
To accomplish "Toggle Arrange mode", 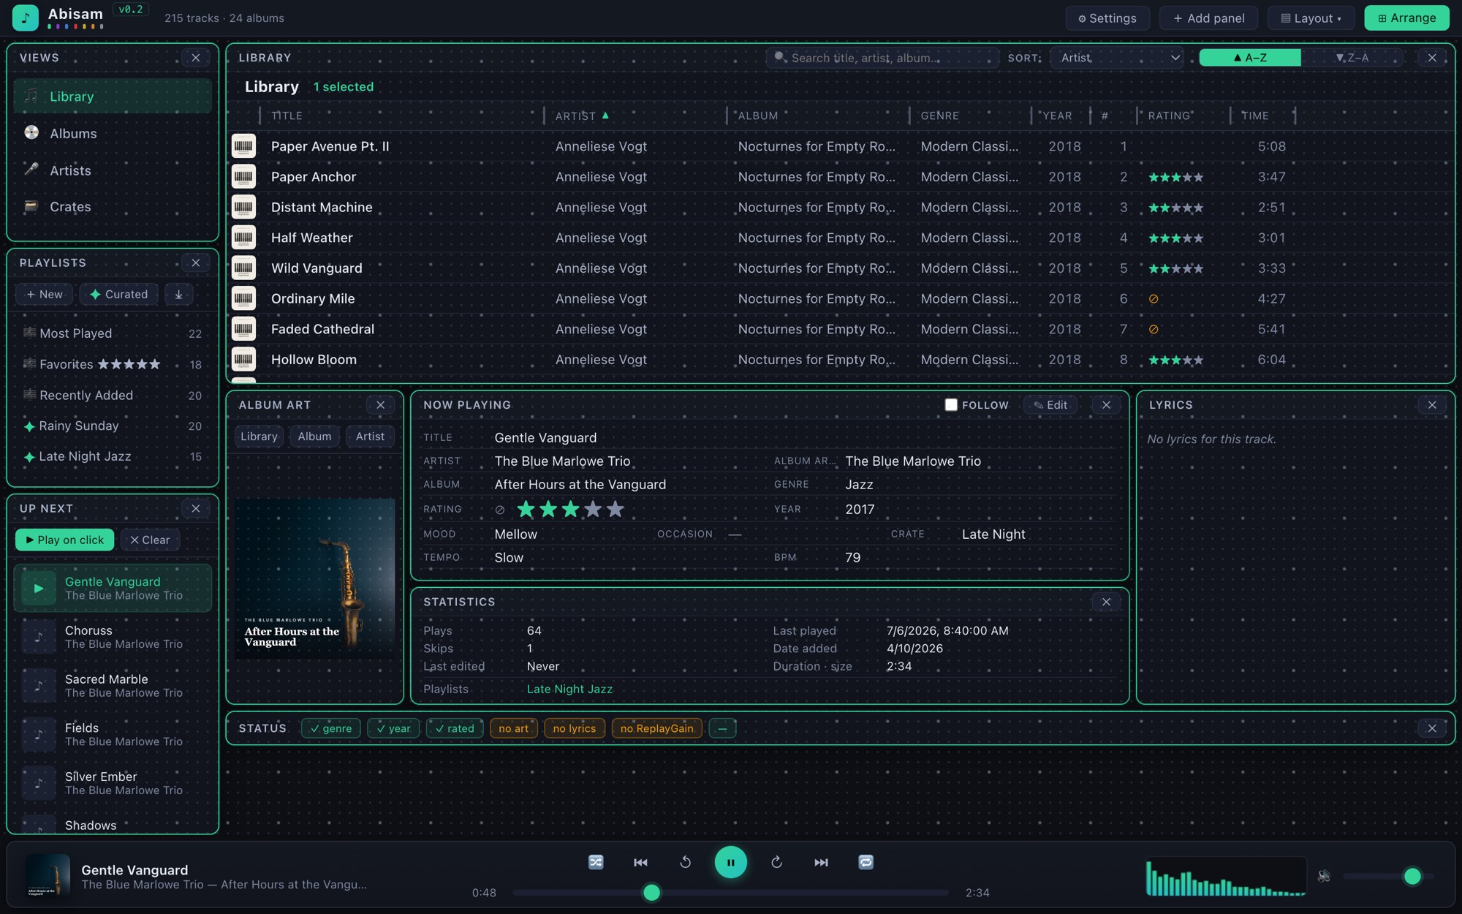I will tap(1406, 18).
